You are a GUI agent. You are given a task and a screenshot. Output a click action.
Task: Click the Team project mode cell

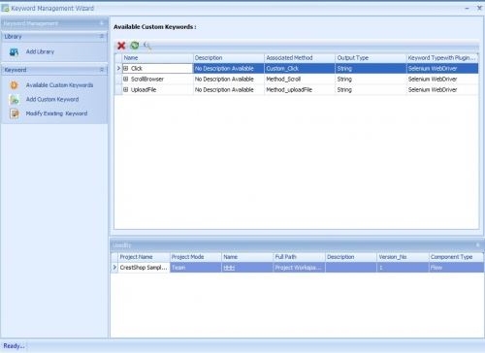[196, 268]
